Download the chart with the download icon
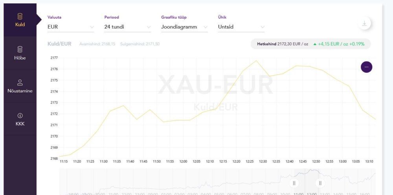The height and width of the screenshot is (195, 393). click(364, 23)
